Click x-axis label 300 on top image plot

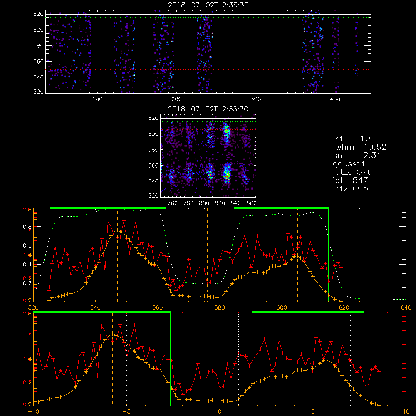pyautogui.click(x=256, y=99)
